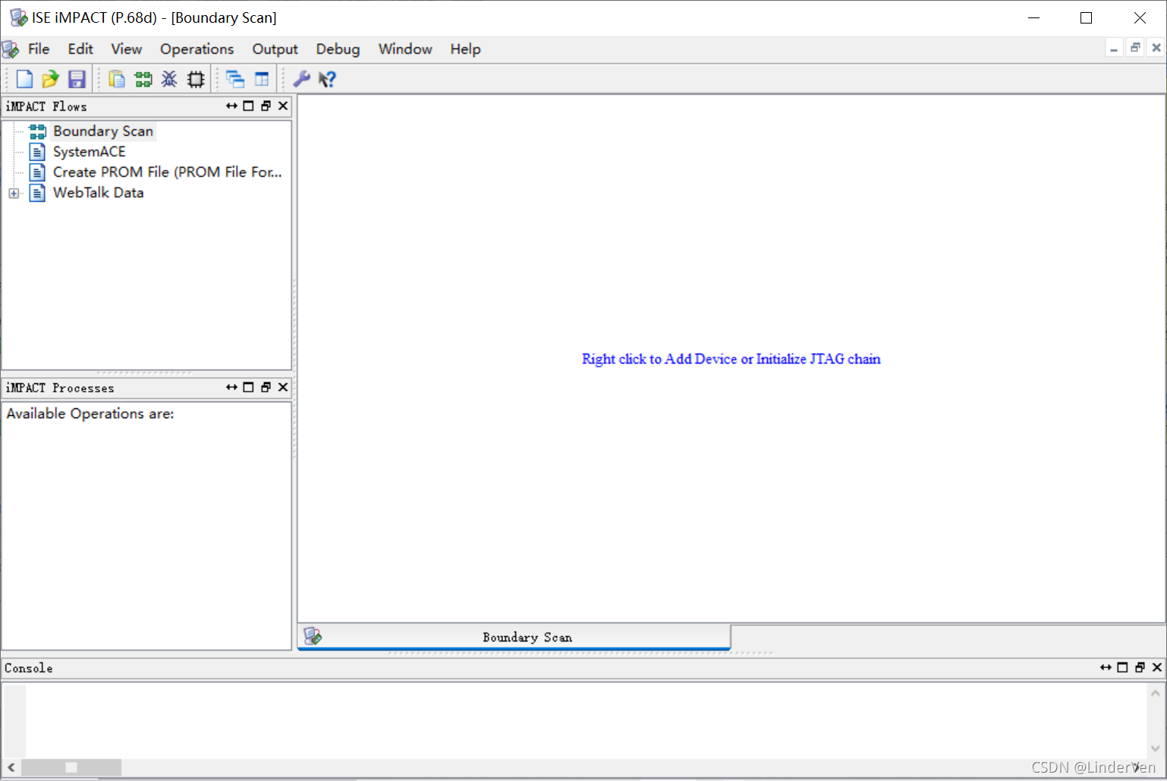Select WebTalk Data in the Flows tree

pos(99,193)
